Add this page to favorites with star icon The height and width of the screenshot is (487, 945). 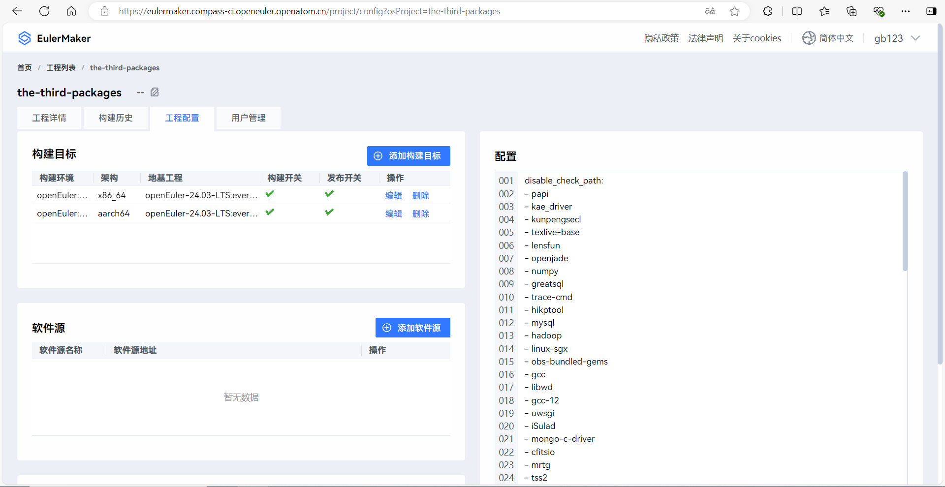[734, 11]
